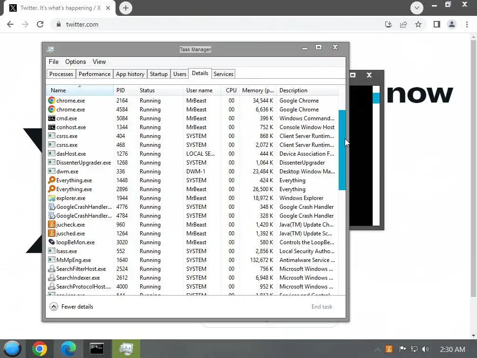The width and height of the screenshot is (477, 358).
Task: Click the command window's scrollbar thumb behind Task Manager
Action: [376, 98]
